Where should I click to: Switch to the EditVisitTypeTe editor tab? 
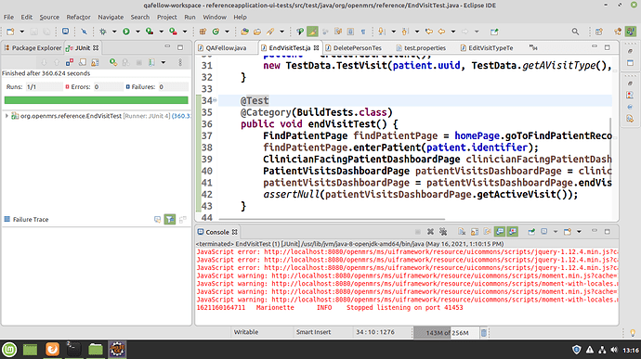(487, 48)
